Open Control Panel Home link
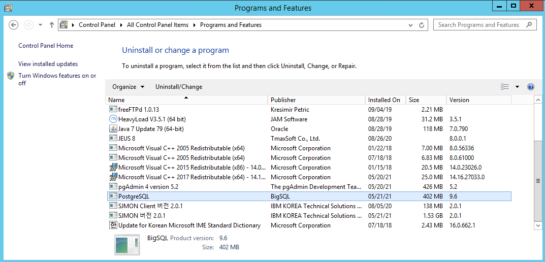The width and height of the screenshot is (545, 262). coord(46,46)
